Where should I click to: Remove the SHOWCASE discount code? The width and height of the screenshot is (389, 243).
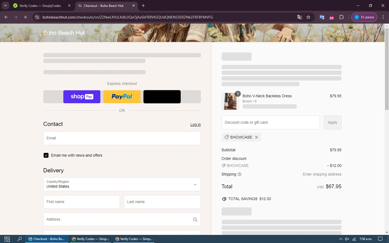(256, 137)
